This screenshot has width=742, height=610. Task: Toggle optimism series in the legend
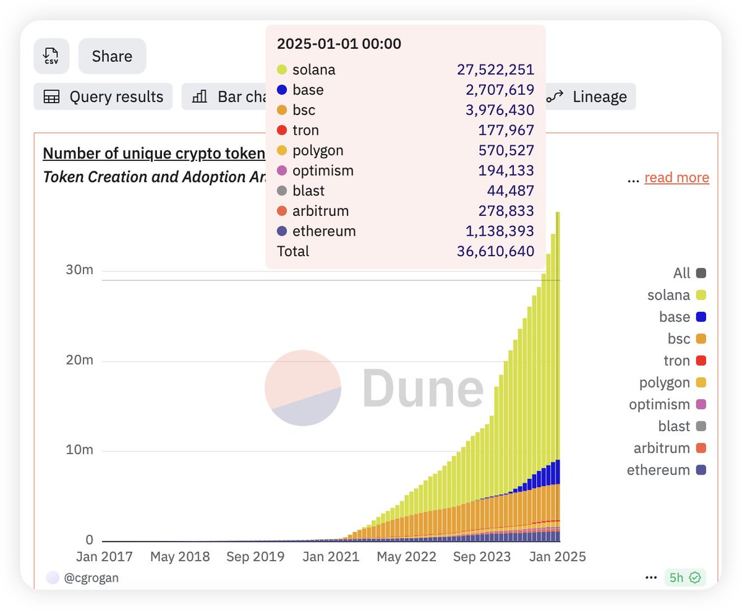[668, 405]
